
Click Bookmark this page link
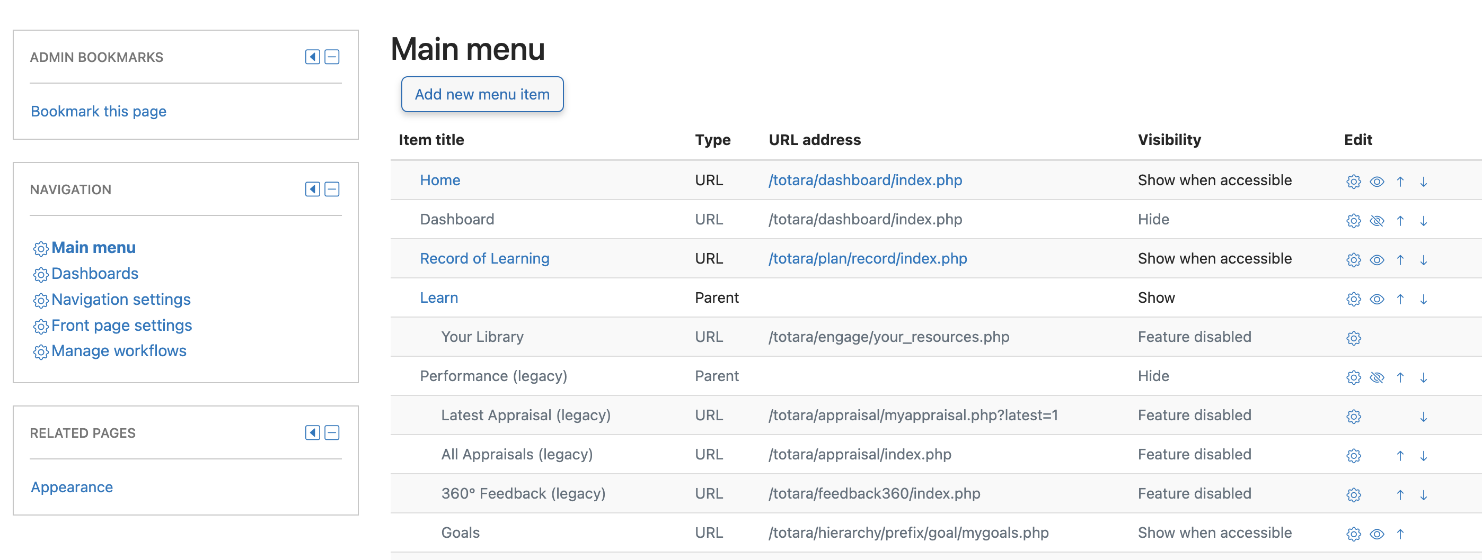99,111
